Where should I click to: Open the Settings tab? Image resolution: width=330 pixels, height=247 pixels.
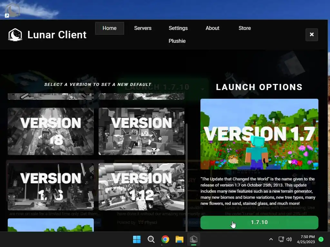(x=178, y=28)
